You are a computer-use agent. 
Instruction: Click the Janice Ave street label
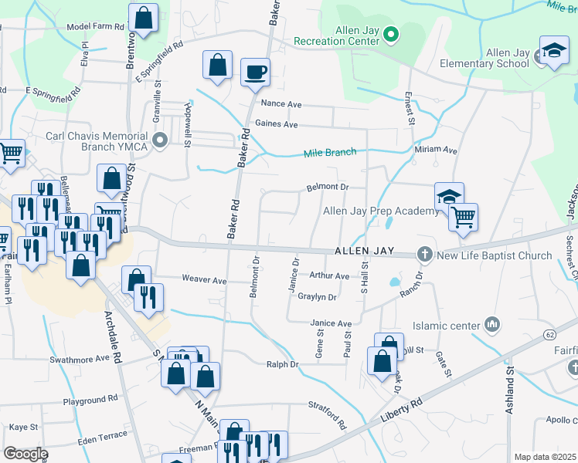331,323
